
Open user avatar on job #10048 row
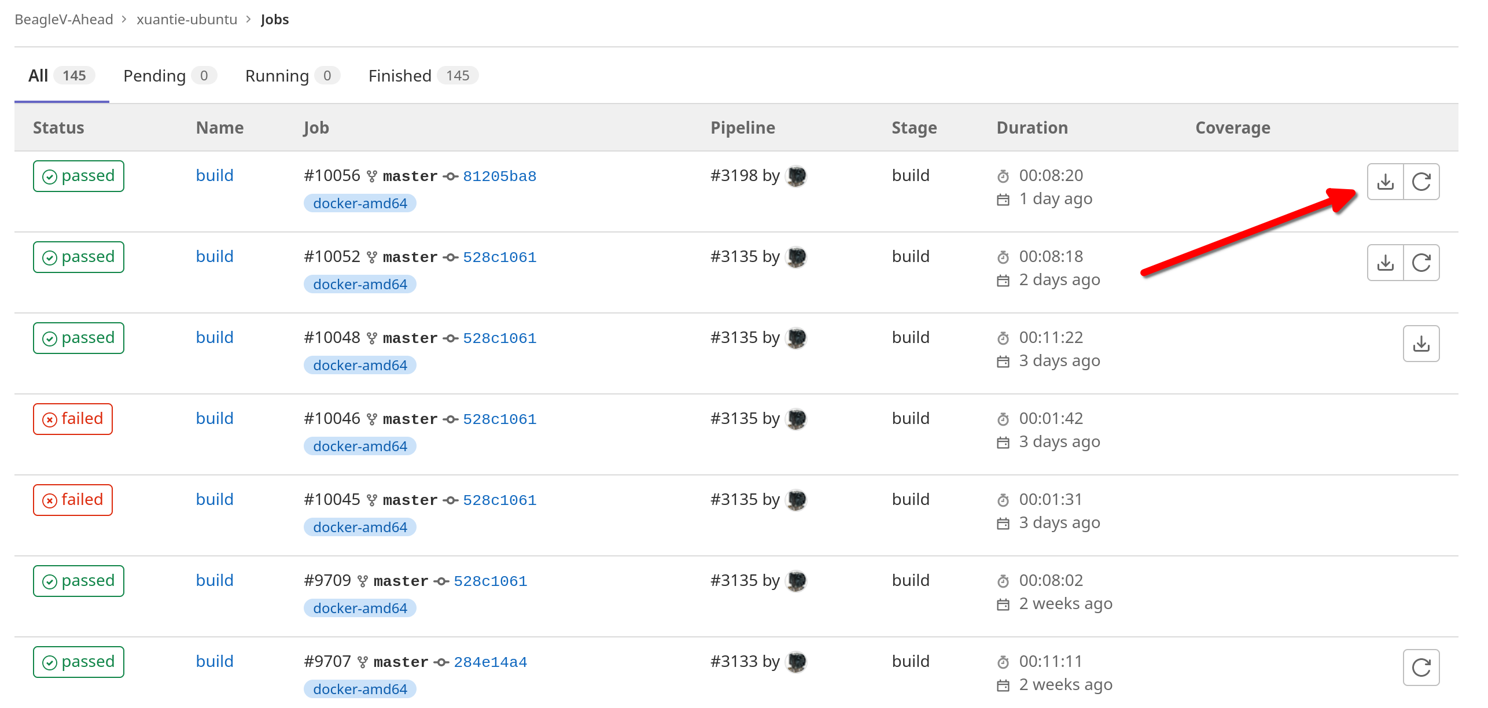click(796, 338)
